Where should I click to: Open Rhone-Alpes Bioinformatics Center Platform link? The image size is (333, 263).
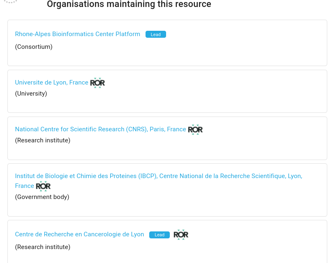coord(78,34)
